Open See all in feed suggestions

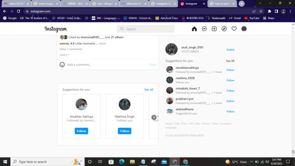tap(149, 90)
